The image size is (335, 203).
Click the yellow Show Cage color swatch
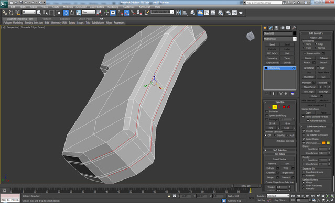(328, 143)
